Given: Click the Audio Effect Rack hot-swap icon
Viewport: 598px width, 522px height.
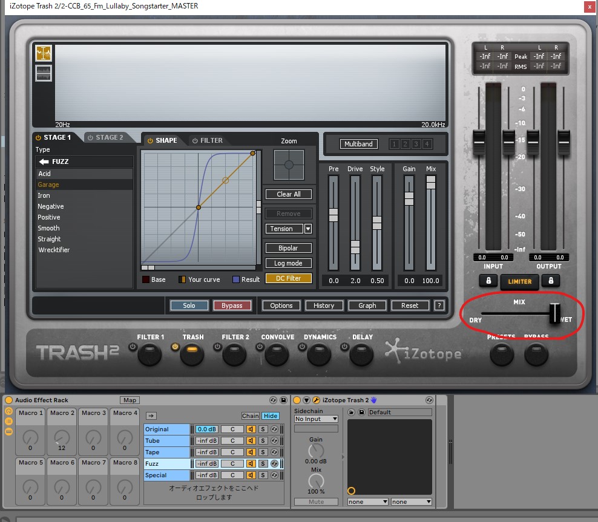Looking at the screenshot, I should point(273,400).
